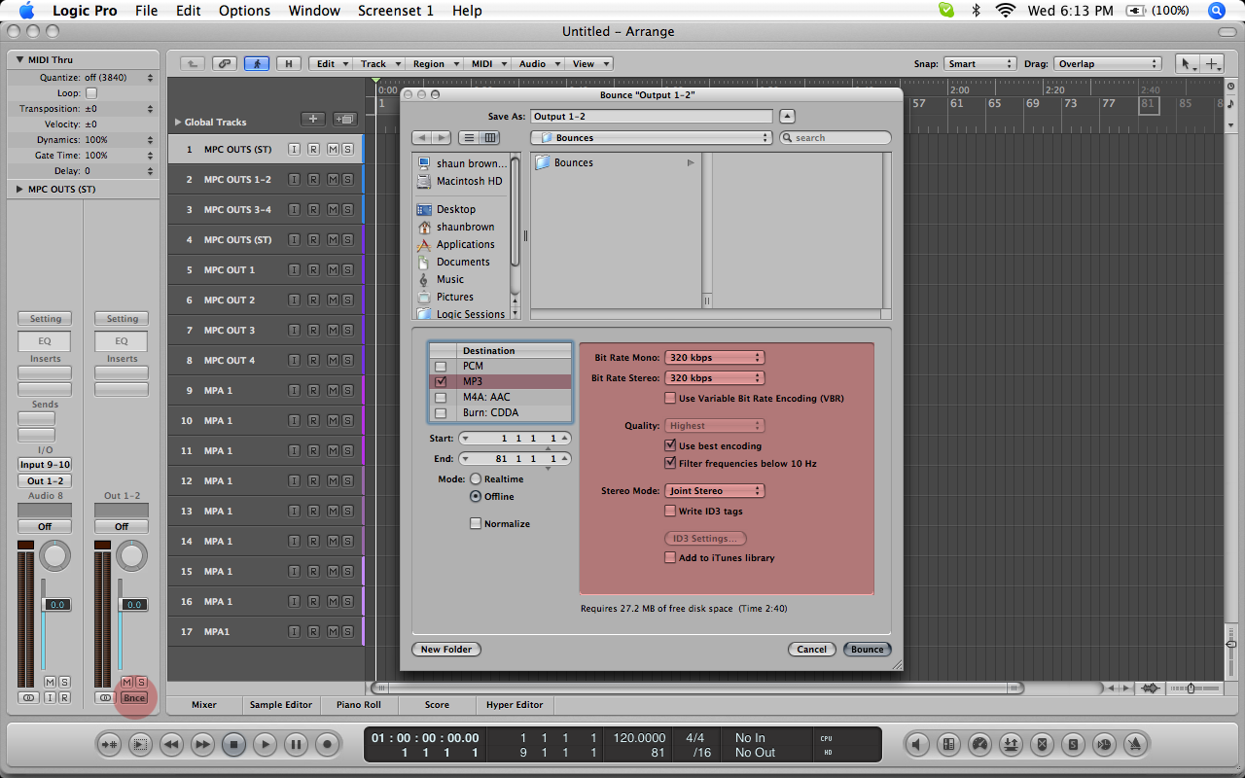Expand the Global Tracks disclosure triangle

click(178, 123)
